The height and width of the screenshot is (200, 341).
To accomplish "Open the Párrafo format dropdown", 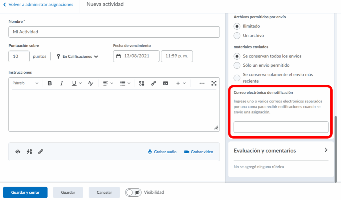I will [x=25, y=83].
